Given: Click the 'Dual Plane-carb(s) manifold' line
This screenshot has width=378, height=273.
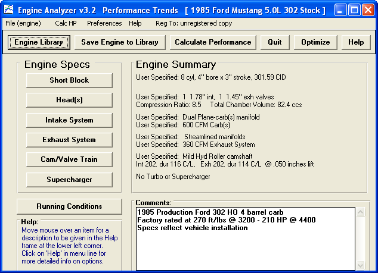Looking at the screenshot, I should (x=198, y=117).
